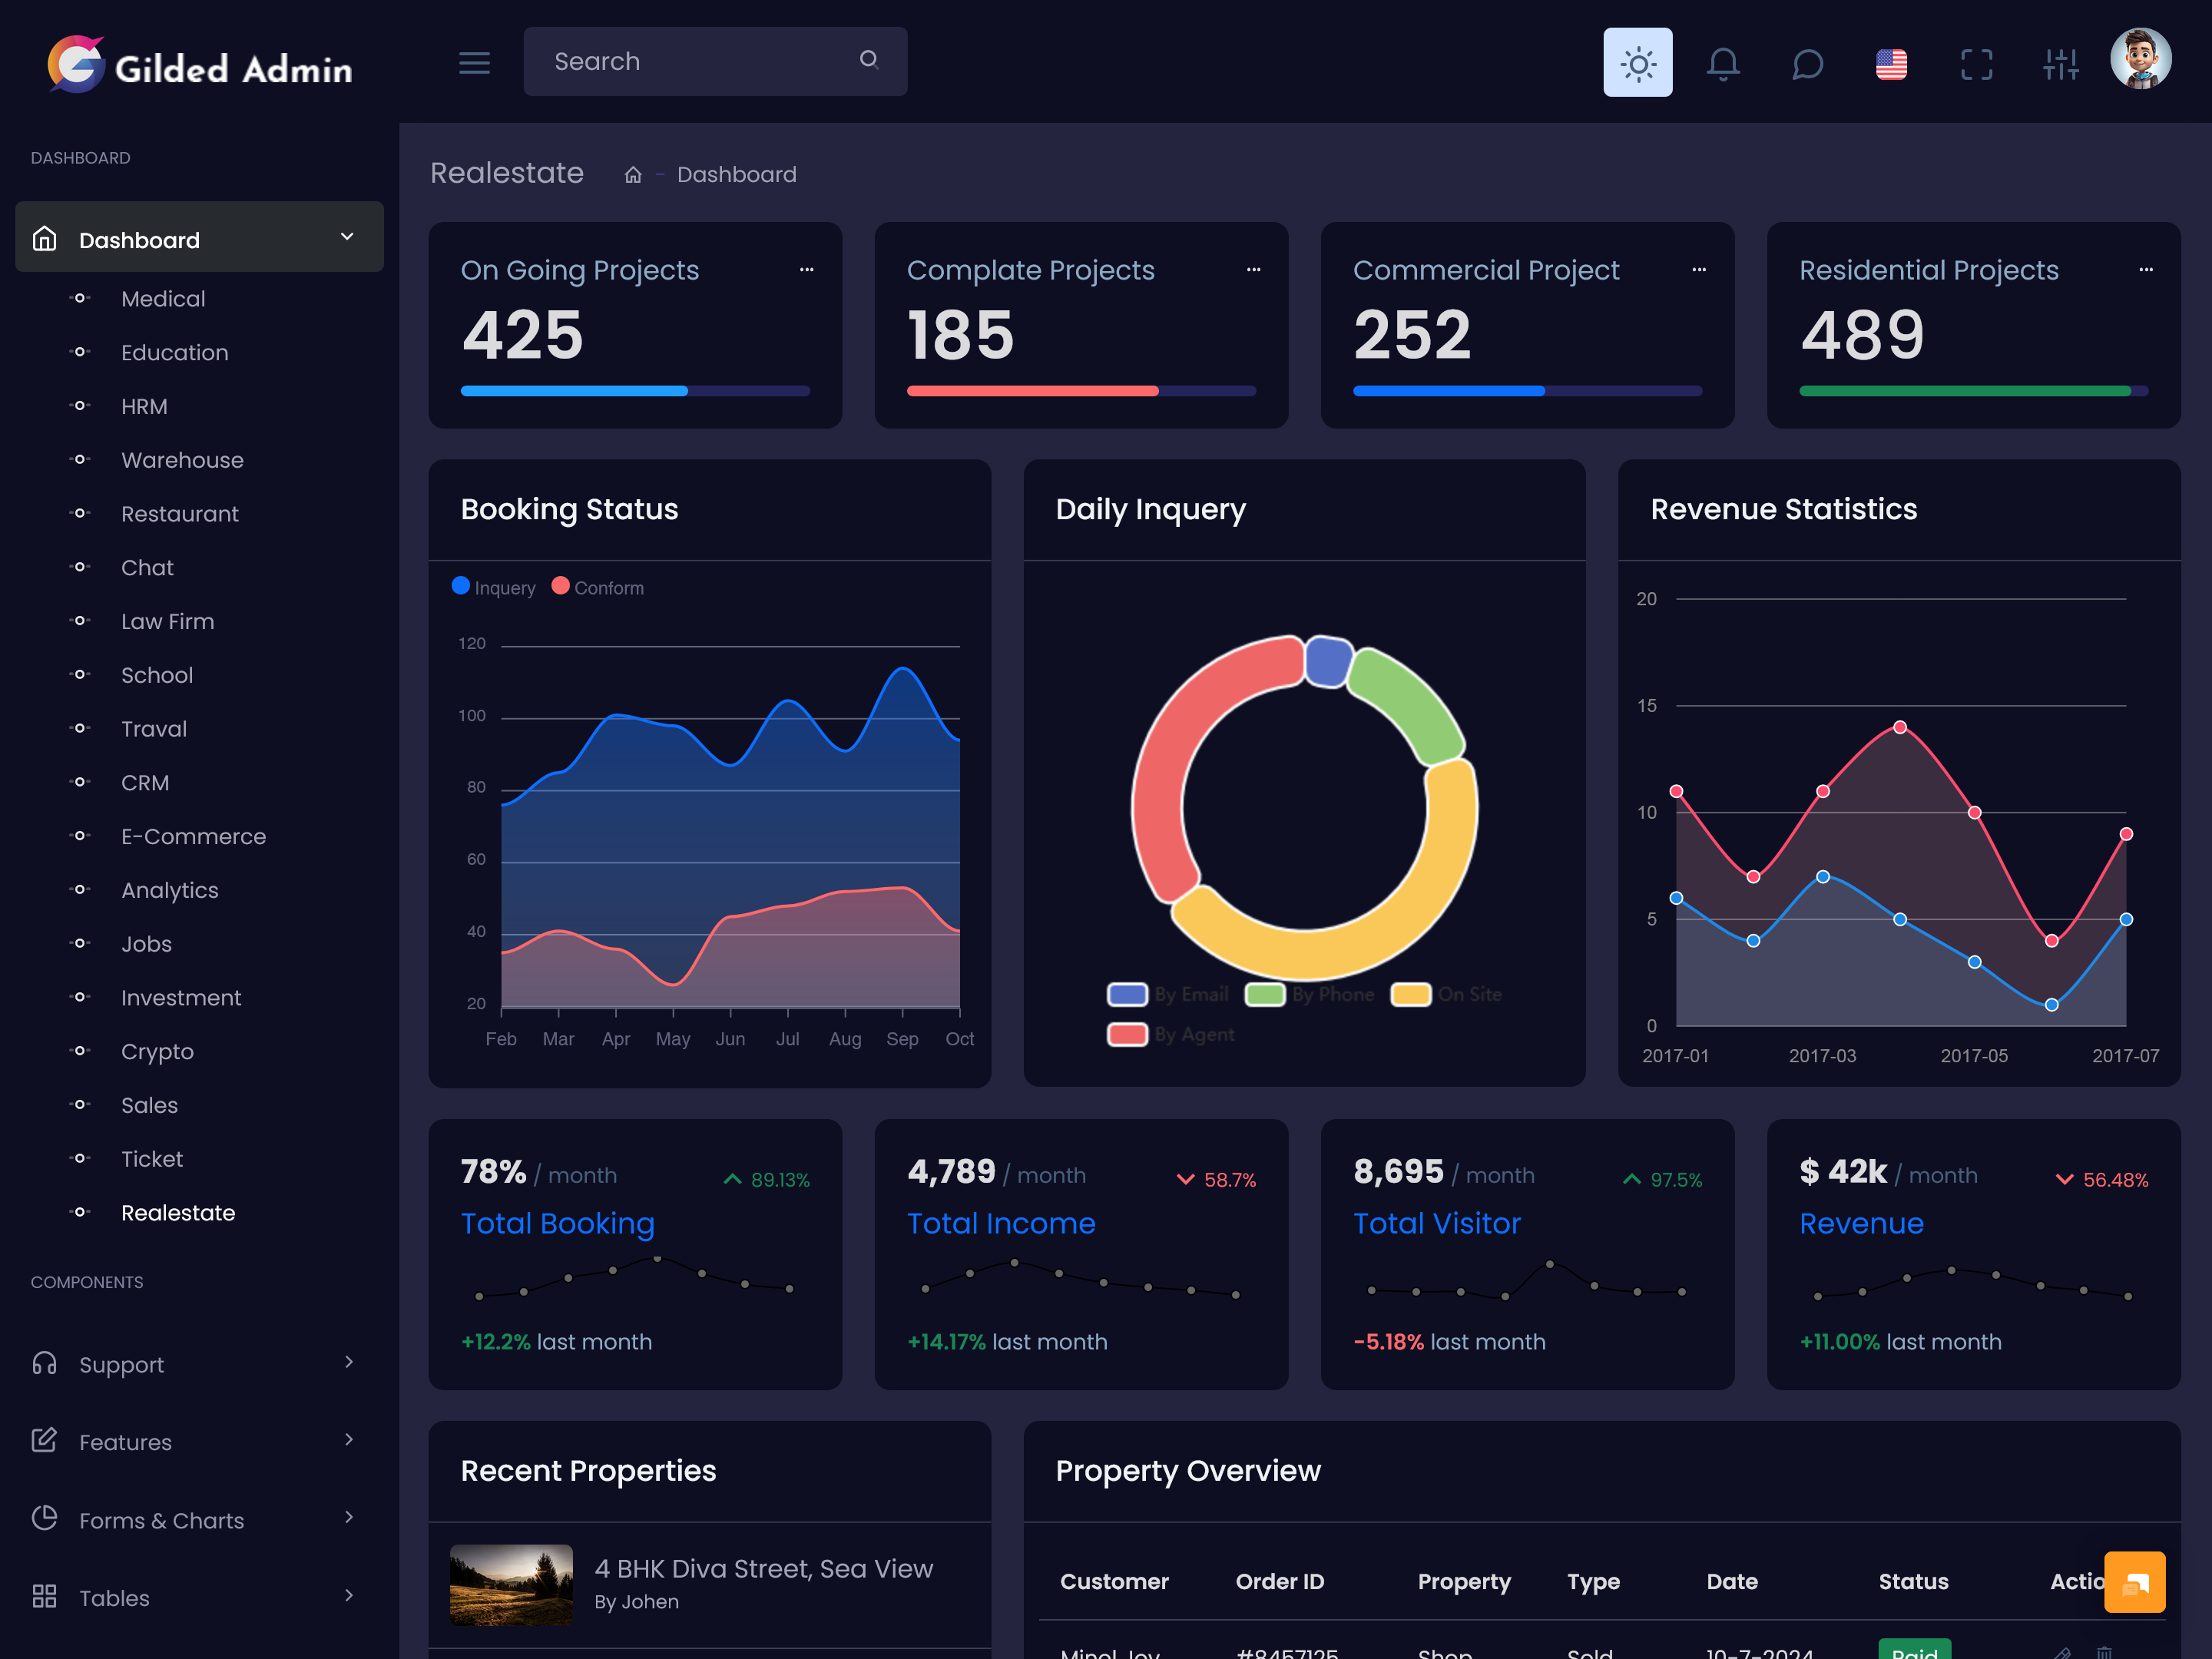Open the settings sliders icon
The height and width of the screenshot is (1659, 2212).
click(x=2061, y=64)
